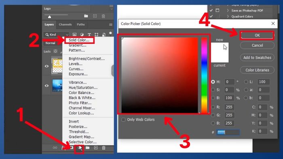Click the dialog icon beside Save as Photoshop PDF

218,10
